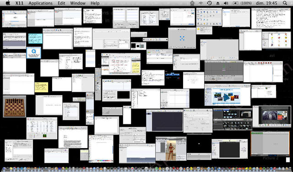Image resolution: width=293 pixels, height=172 pixels.
Task: Select the black window with a white dot
Action: [x=199, y=144]
